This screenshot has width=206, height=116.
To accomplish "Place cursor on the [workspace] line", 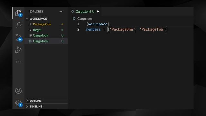I will (x=139, y=24).
